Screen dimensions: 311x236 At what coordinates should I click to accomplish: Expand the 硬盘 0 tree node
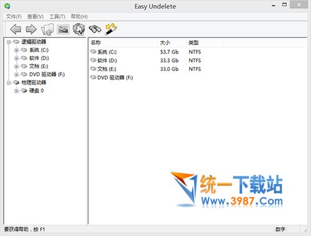(x=16, y=91)
